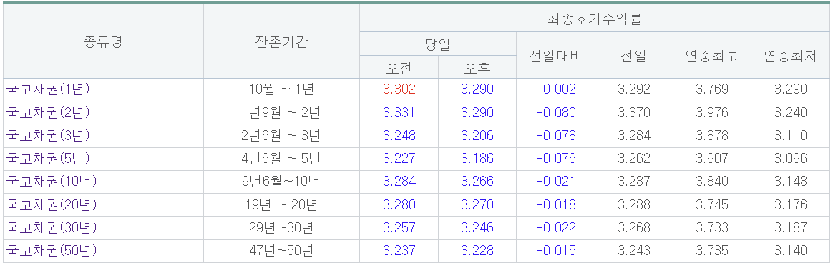Image resolution: width=833 pixels, height=263 pixels.
Task: Select the afternoon value 3.246
Action: (x=477, y=228)
